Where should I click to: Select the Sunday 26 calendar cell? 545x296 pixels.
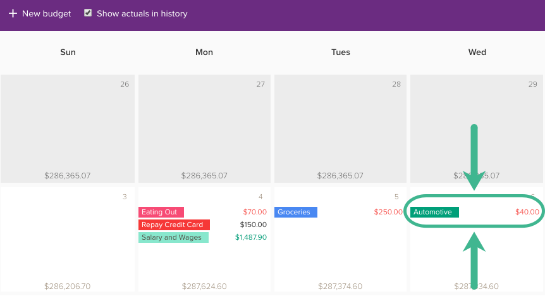68,128
